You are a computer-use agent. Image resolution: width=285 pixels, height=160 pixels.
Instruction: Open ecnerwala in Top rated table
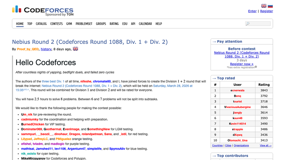[237, 90]
